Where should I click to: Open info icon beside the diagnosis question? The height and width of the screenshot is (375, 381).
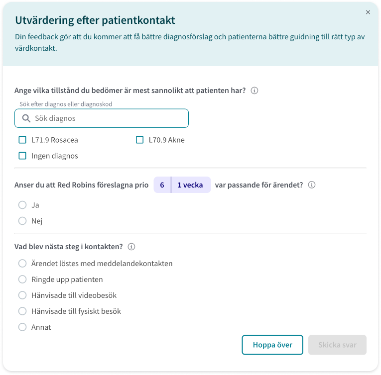coord(254,91)
